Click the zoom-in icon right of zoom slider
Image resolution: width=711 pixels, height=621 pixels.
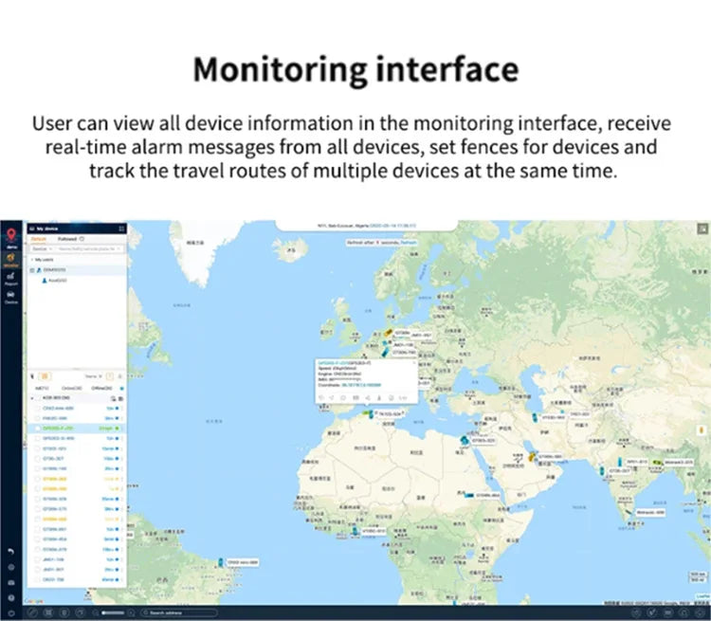[131, 612]
